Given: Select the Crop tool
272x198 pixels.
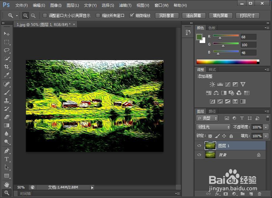Looking at the screenshot, I should [x=7, y=67].
